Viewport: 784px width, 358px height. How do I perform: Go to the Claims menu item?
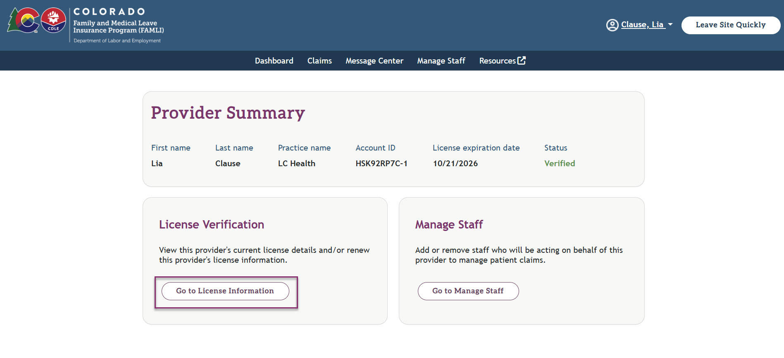point(319,61)
